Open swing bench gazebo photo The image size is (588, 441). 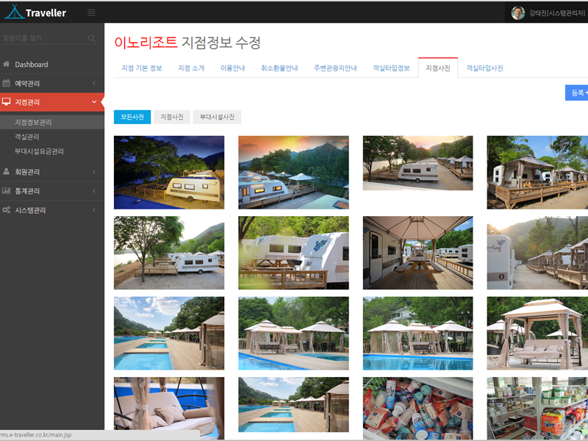tap(537, 334)
